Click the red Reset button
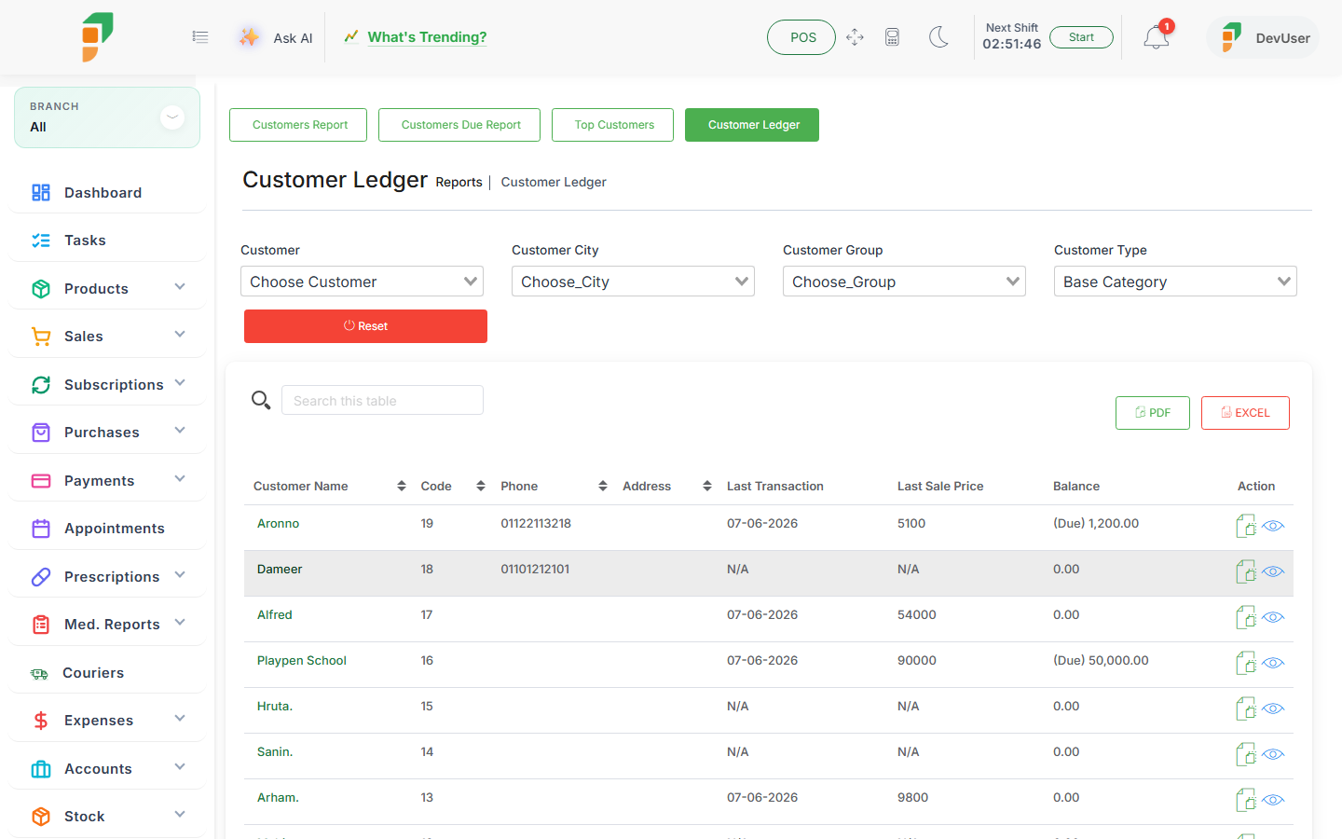The height and width of the screenshot is (839, 1342). (x=365, y=326)
